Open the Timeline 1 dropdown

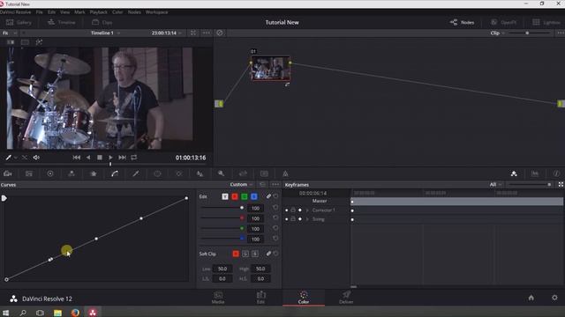tap(105, 33)
